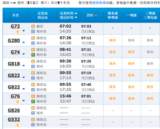Click 候补 in 商务座 for G280
This screenshot has width=160, height=129.
[x=113, y=40]
